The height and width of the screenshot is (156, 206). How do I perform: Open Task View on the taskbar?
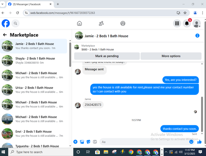point(88,152)
